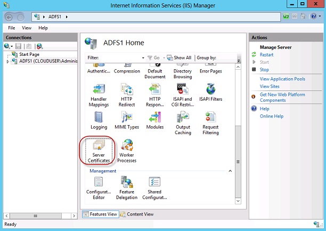
Task: Open the toolbar overflow options arrow
Action: click(239, 61)
